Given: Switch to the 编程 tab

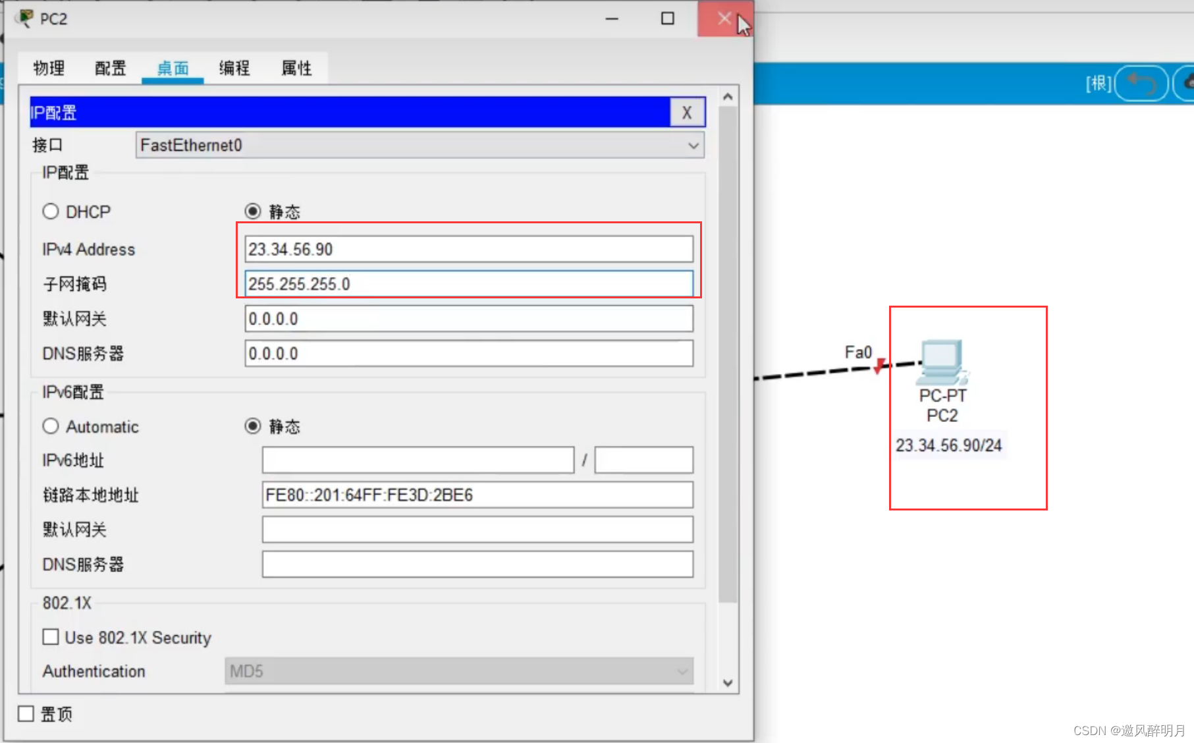Looking at the screenshot, I should pyautogui.click(x=234, y=68).
